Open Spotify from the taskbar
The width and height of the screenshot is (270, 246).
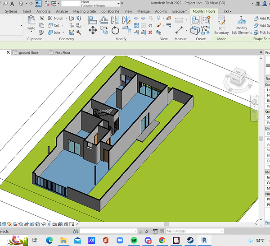(134, 241)
